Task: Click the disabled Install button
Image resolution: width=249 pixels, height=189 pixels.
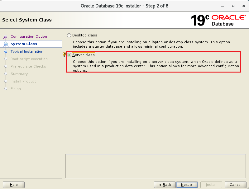Action: pos(211,185)
